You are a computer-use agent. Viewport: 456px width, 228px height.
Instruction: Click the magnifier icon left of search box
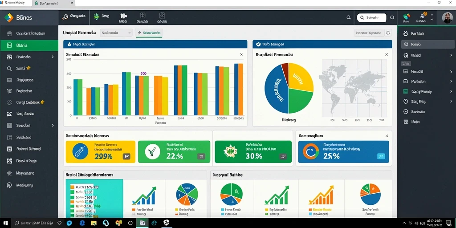tap(349, 17)
